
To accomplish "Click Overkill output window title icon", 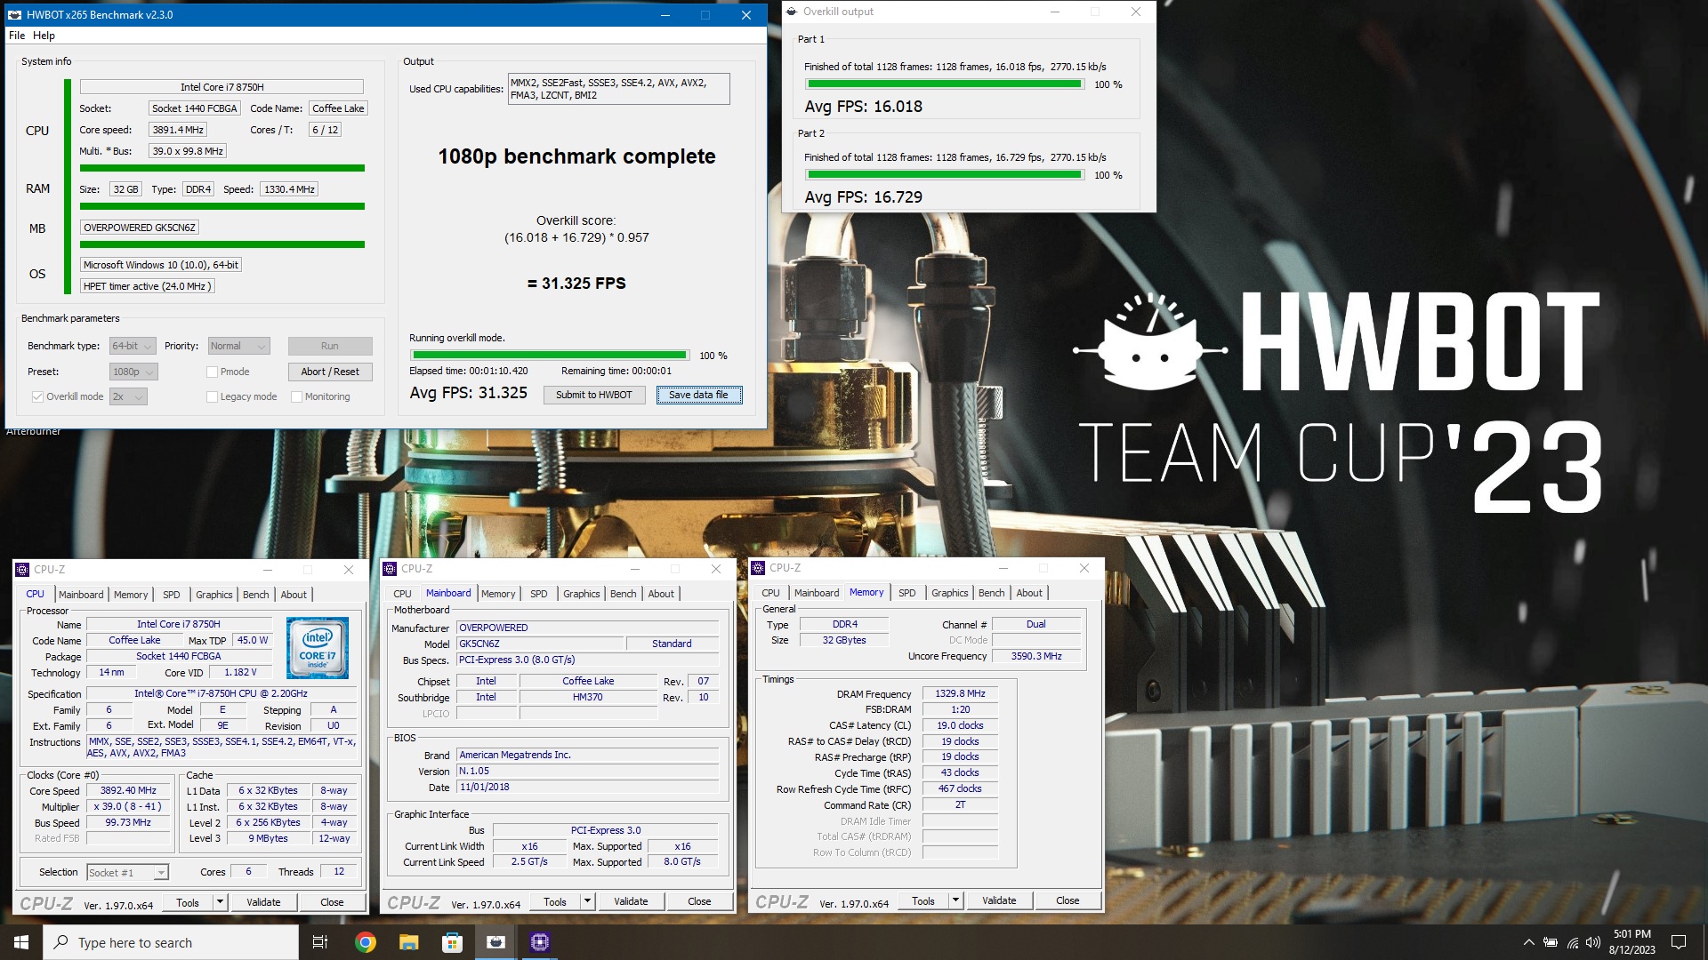I will [792, 12].
